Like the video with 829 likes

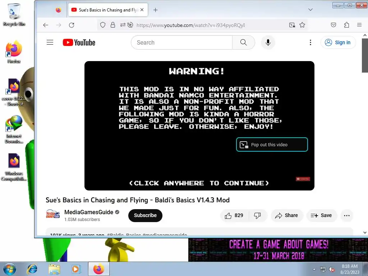point(234,216)
